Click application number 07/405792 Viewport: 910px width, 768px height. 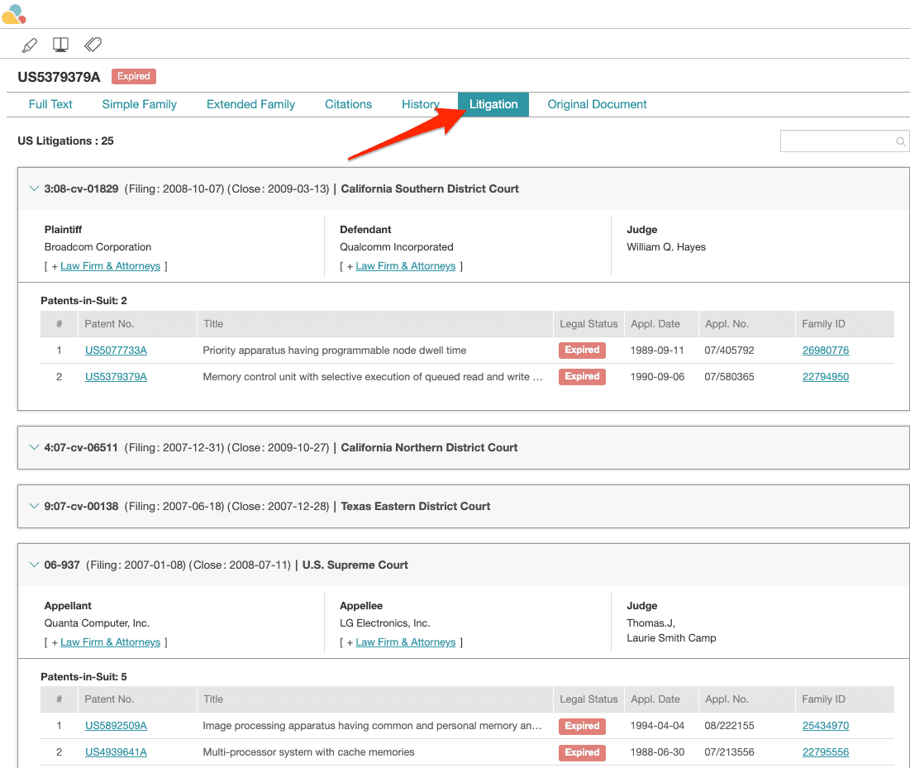point(729,350)
